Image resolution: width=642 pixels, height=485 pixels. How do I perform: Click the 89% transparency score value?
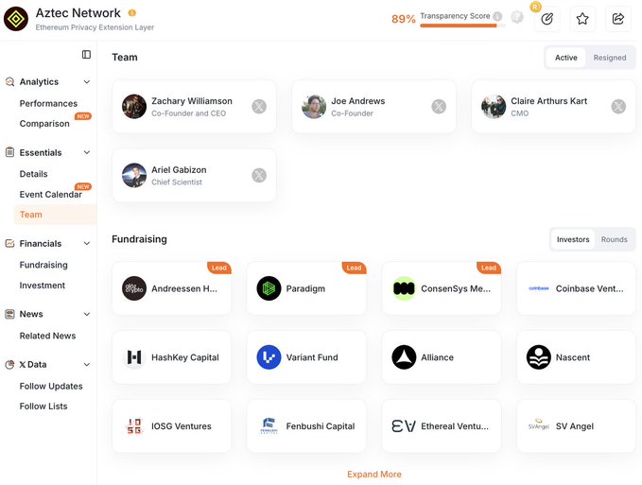click(x=404, y=19)
